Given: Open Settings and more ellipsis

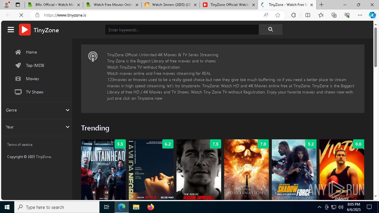Looking at the screenshot, I should [x=360, y=15].
